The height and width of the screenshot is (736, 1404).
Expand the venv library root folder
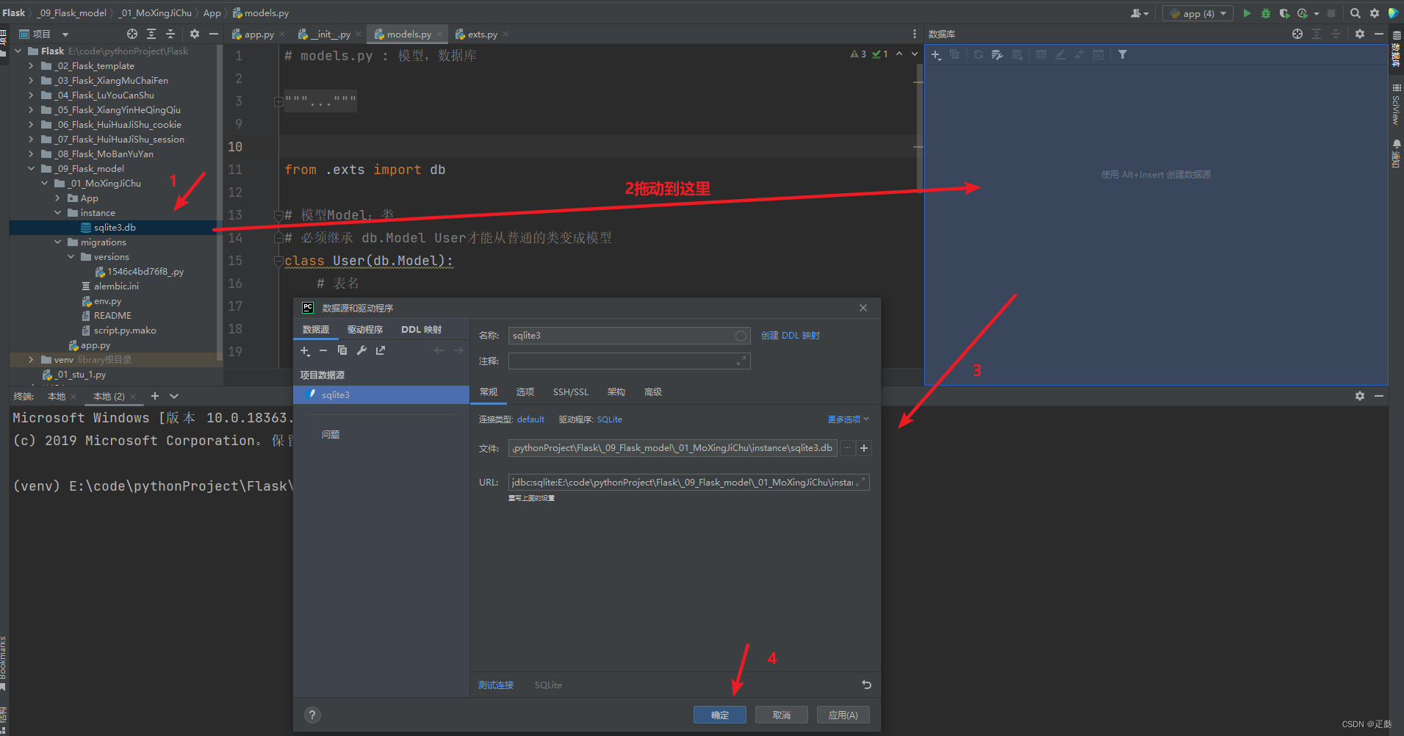31,360
